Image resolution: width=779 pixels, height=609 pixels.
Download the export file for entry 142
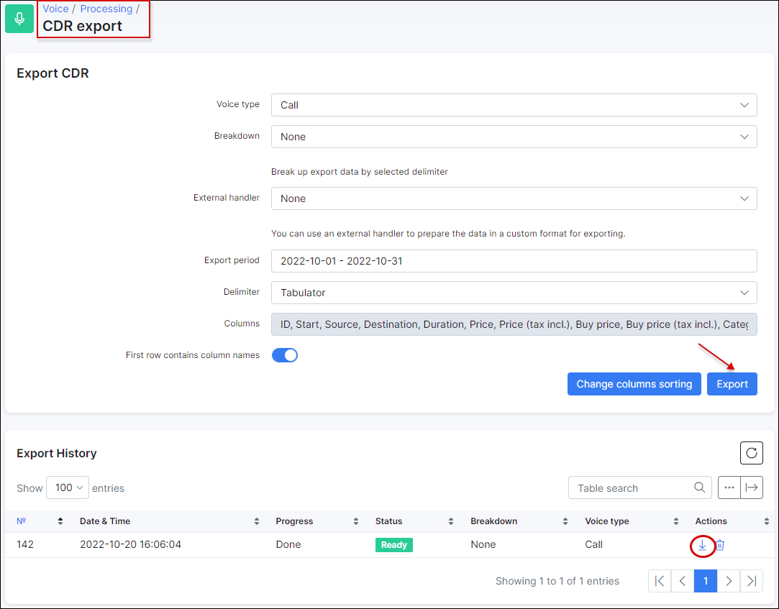tap(702, 545)
